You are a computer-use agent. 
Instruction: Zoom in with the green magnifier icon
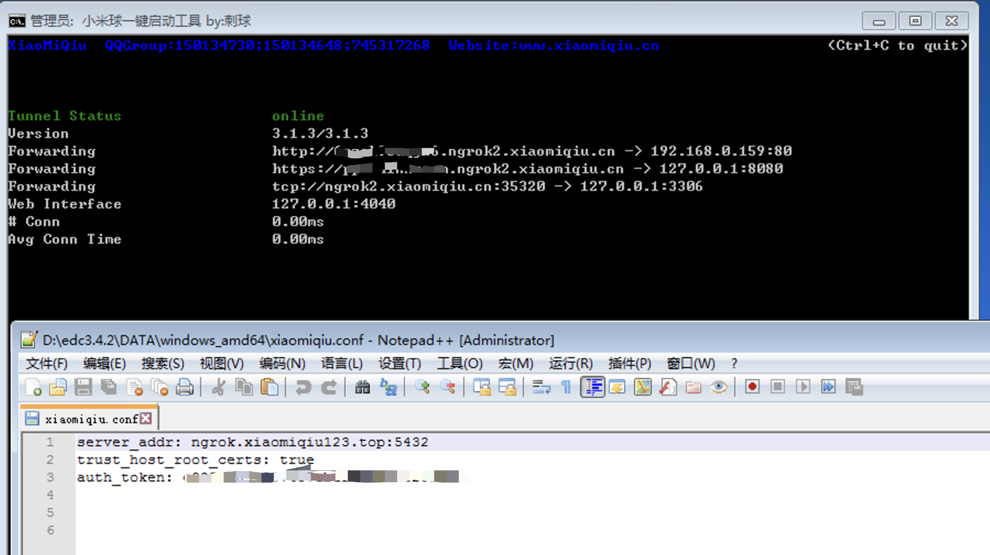point(422,387)
